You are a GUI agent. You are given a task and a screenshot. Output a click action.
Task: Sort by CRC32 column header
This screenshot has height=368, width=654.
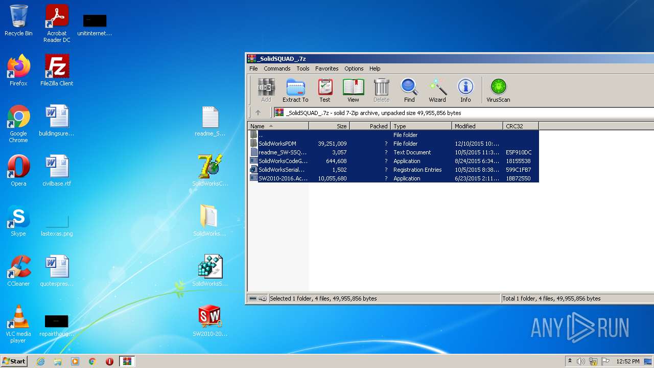pyautogui.click(x=521, y=126)
